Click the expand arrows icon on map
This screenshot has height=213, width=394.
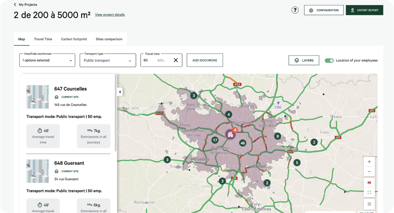coord(369,204)
